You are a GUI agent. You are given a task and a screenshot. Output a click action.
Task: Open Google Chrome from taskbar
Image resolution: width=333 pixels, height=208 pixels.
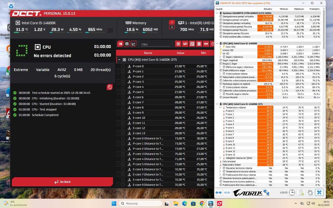202,204
